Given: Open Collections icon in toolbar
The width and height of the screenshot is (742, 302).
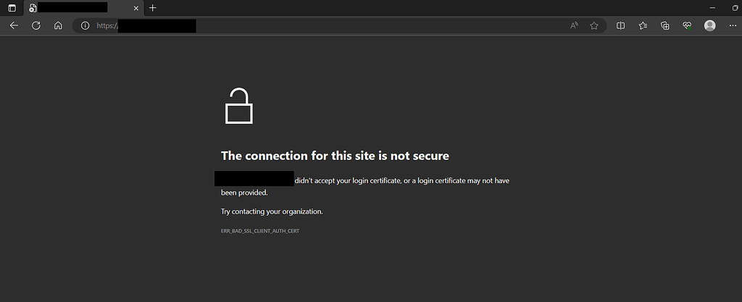Looking at the screenshot, I should 665,25.
